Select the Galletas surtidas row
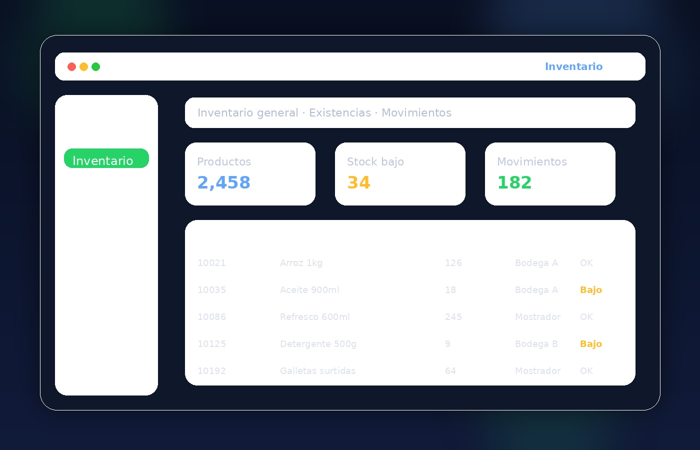 pyautogui.click(x=317, y=371)
